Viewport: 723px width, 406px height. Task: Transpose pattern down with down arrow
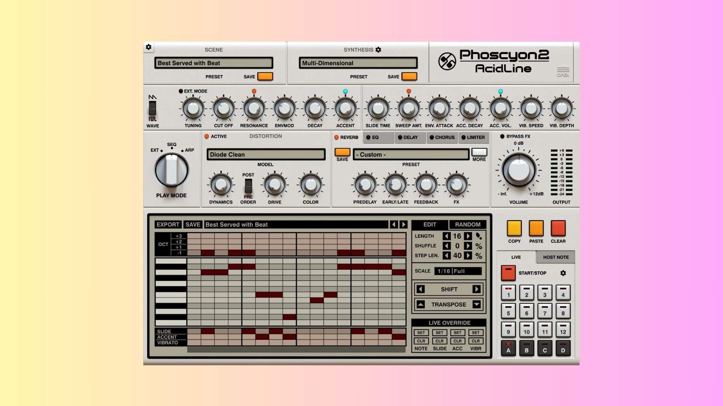point(476,304)
